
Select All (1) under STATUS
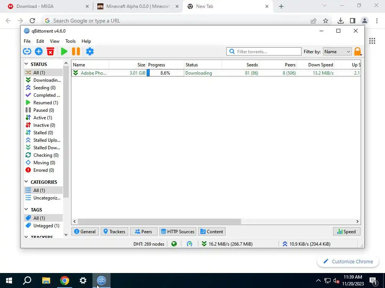tap(44, 72)
